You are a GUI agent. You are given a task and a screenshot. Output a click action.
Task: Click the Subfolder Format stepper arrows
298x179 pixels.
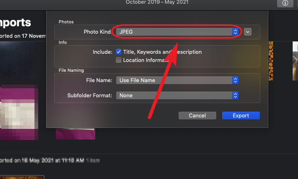[x=235, y=95]
